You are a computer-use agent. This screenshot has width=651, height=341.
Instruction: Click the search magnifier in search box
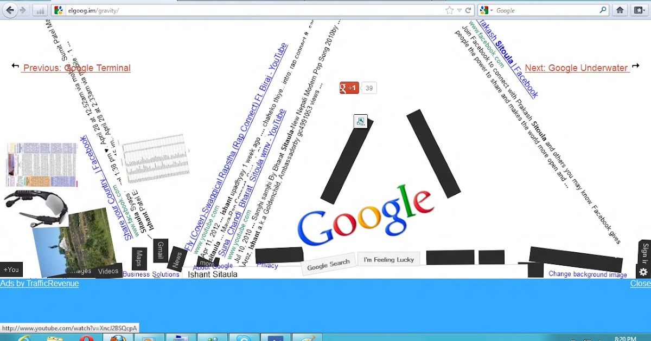coord(603,10)
